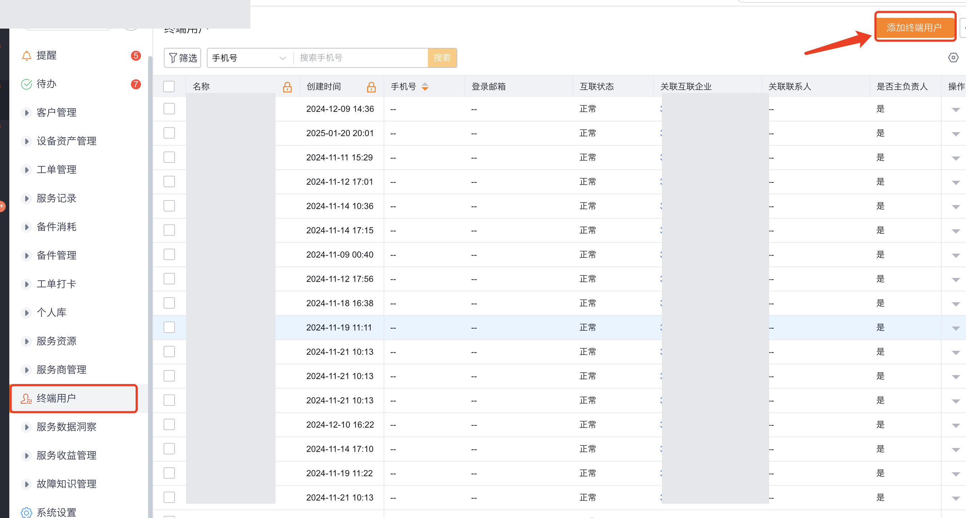
Task: Click the orange plus circle on left edge
Action: point(2,206)
